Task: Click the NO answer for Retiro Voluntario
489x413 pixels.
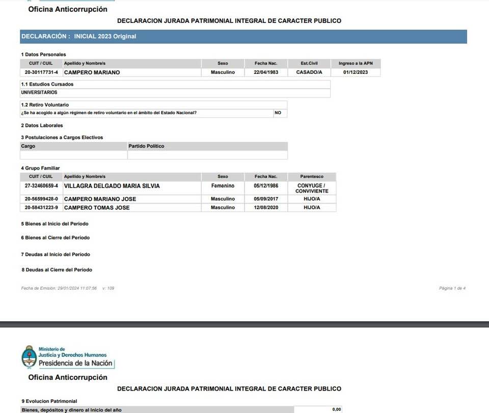Action: 278,113
